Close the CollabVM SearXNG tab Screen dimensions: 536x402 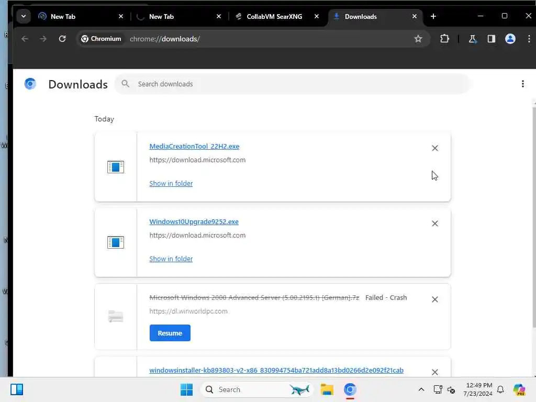(x=317, y=16)
